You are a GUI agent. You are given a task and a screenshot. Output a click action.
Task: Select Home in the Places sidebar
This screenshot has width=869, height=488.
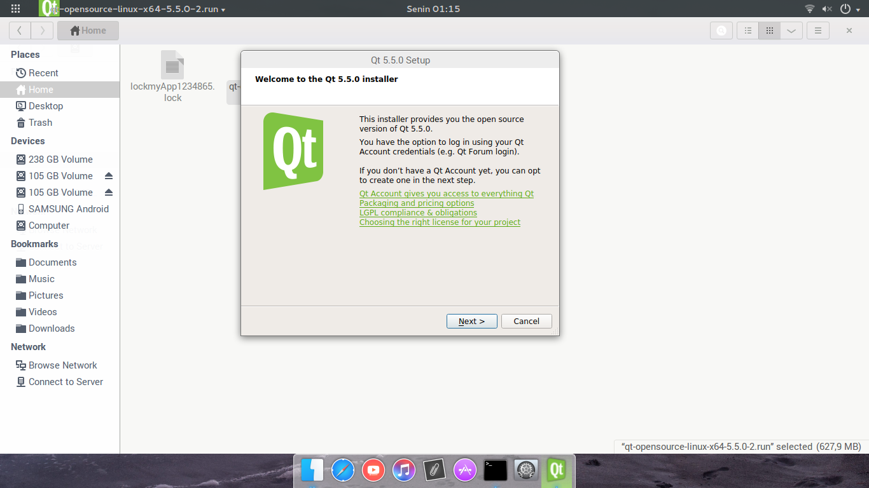point(60,90)
